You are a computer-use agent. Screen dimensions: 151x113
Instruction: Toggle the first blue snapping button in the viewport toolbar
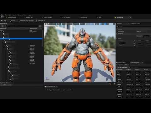pyautogui.click(x=101, y=24)
